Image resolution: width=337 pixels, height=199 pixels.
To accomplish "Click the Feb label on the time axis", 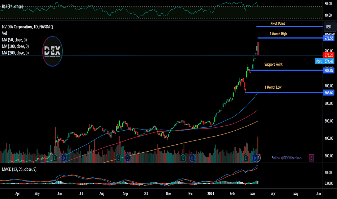I will pyautogui.click(x=232, y=194).
